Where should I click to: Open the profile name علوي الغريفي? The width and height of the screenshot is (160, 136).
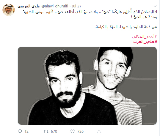pos(29,6)
